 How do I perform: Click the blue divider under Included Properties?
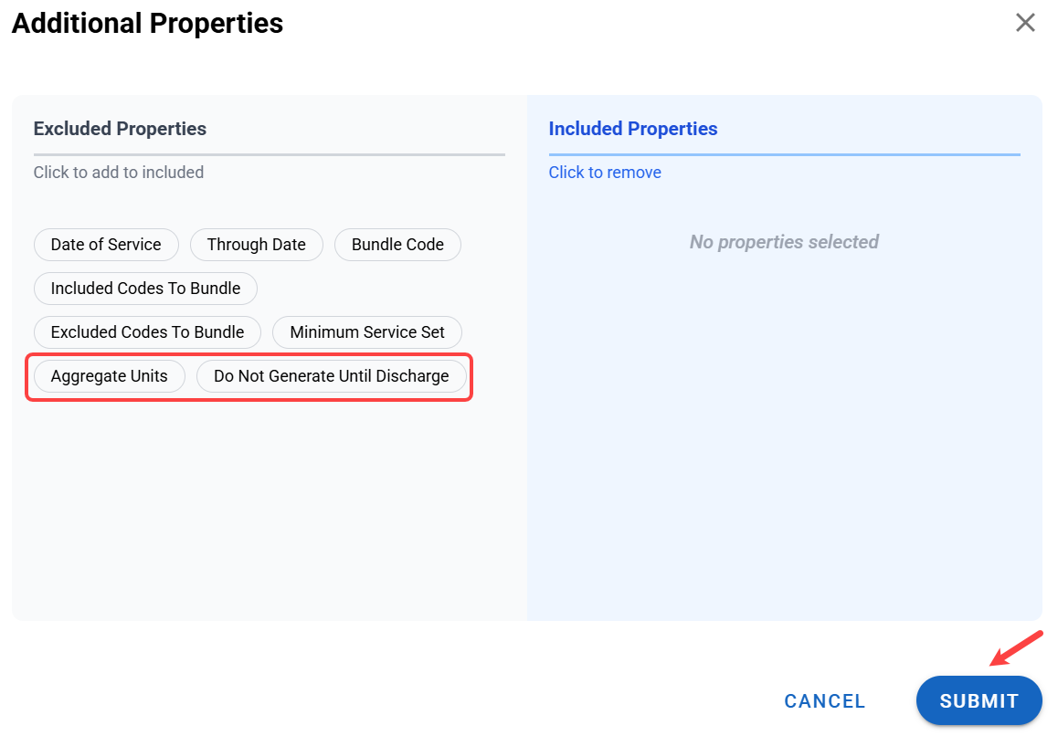(x=784, y=155)
